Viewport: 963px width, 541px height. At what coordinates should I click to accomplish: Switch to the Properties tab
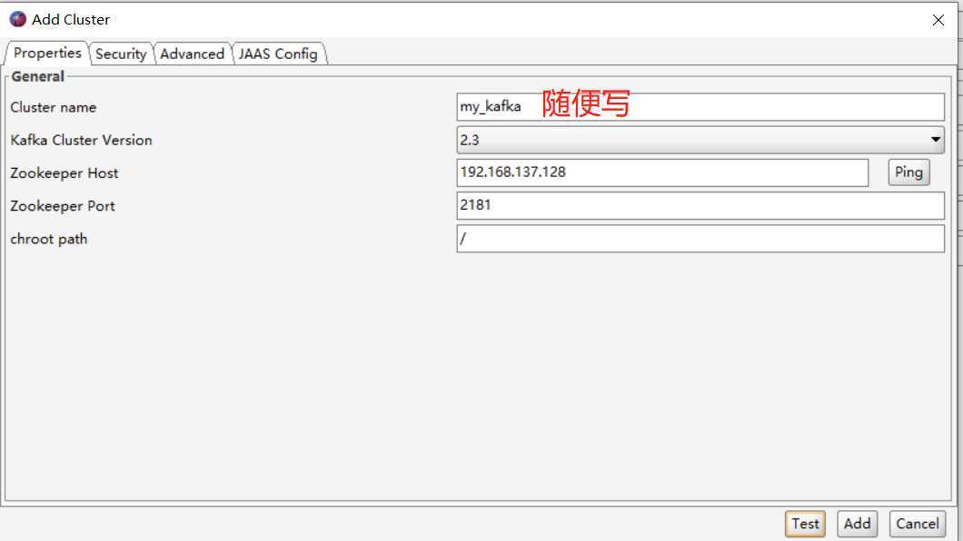click(46, 53)
